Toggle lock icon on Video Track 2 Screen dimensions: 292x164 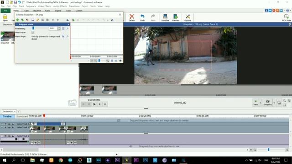[x=13, y=124]
